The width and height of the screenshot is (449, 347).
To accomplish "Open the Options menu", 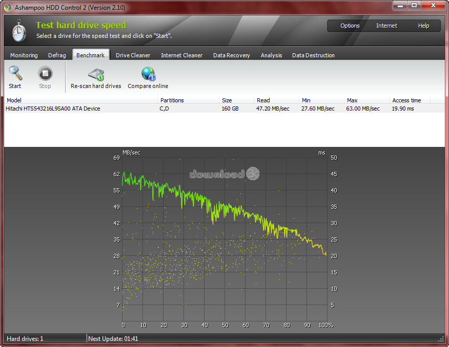I will tap(350, 26).
